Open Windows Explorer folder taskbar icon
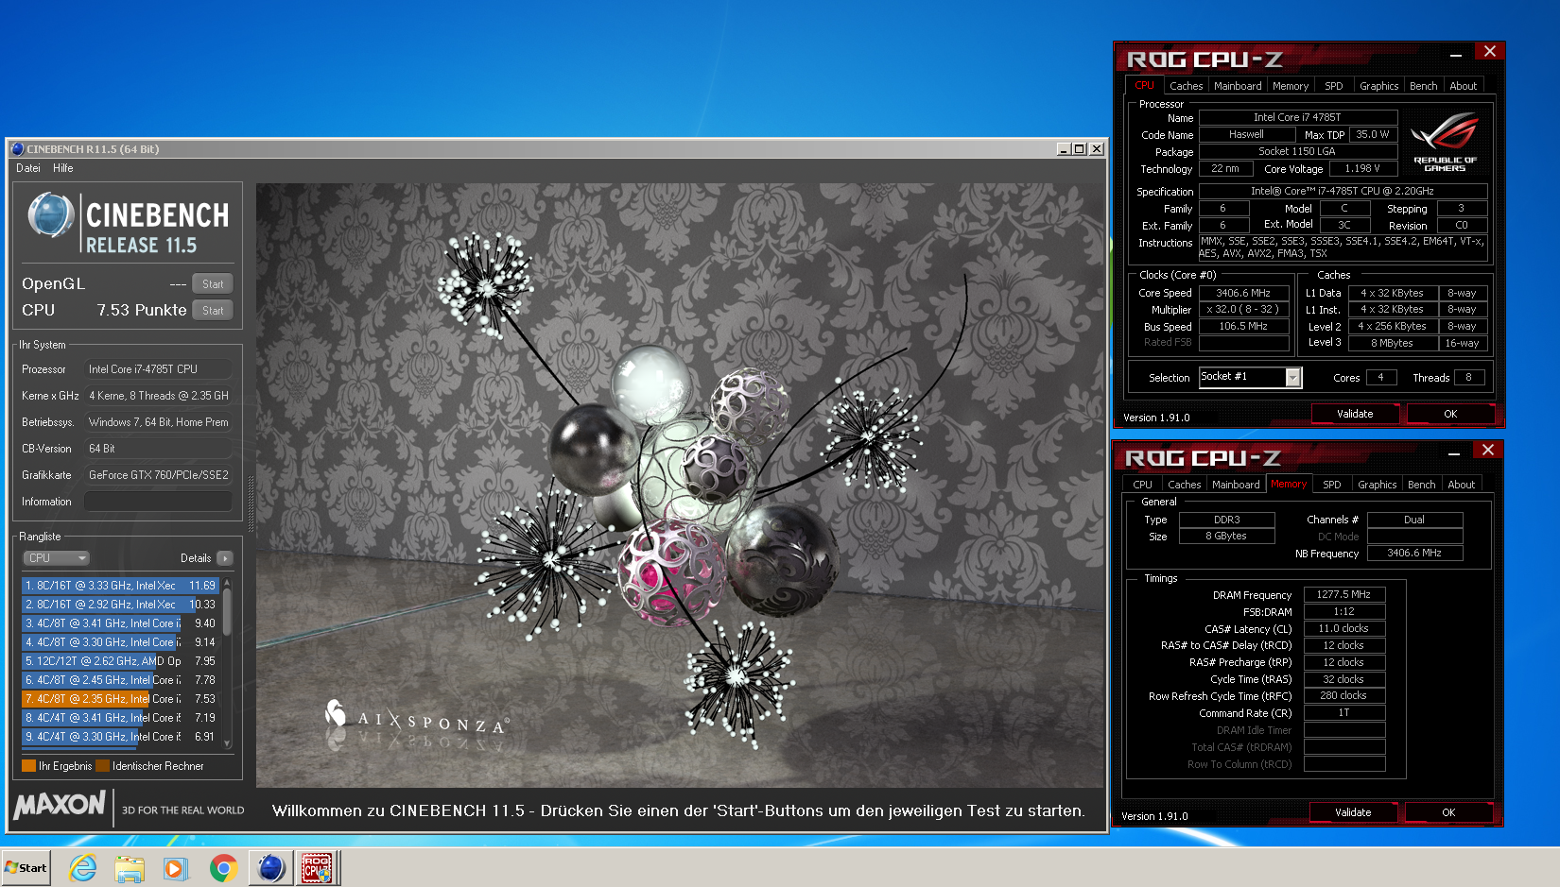 pos(130,867)
